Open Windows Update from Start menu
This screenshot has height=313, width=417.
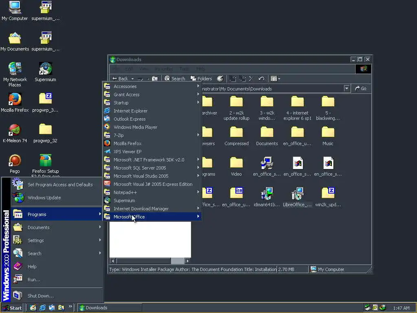tap(57, 198)
